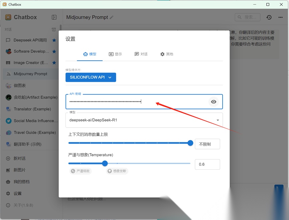The width and height of the screenshot is (289, 220).
Task: Select the Image Creator conversation icon
Action: (x=8, y=63)
